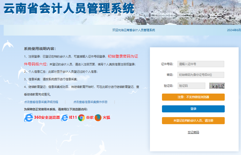Click the 信息采集 instruction line numbered 3

point(51,79)
